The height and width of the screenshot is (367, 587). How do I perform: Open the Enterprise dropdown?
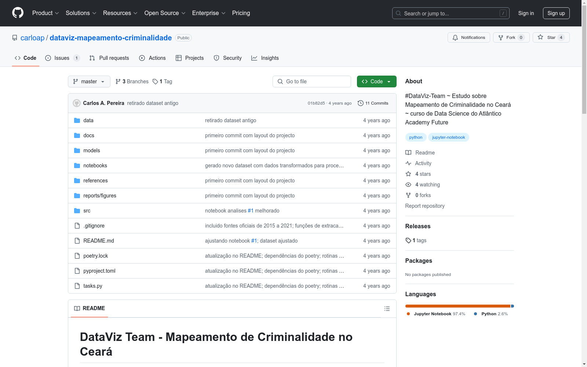(209, 13)
